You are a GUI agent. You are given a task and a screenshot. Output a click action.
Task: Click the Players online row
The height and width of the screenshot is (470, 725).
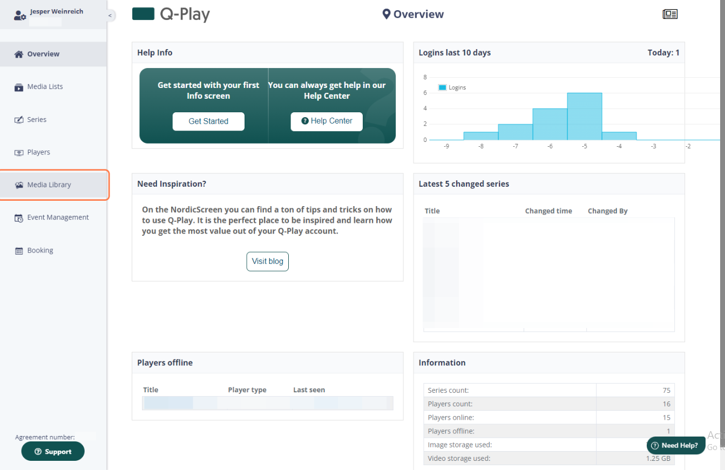549,418
